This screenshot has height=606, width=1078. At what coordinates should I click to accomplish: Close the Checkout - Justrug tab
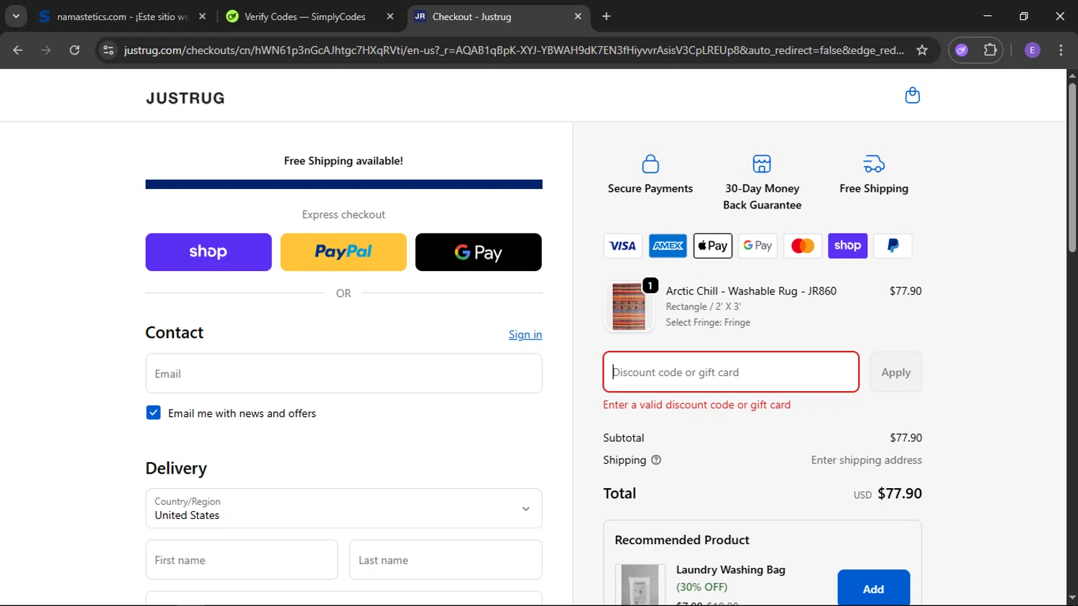pos(578,17)
